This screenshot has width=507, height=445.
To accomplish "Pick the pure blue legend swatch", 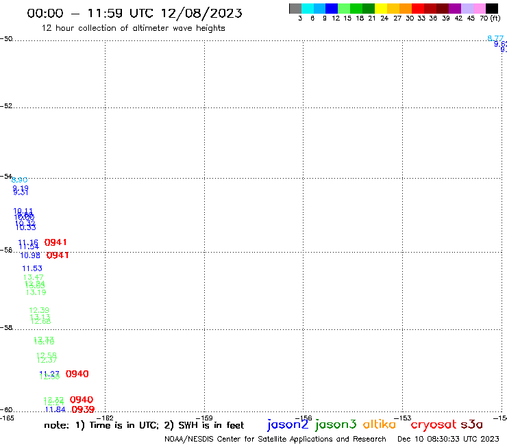I will pos(332,8).
